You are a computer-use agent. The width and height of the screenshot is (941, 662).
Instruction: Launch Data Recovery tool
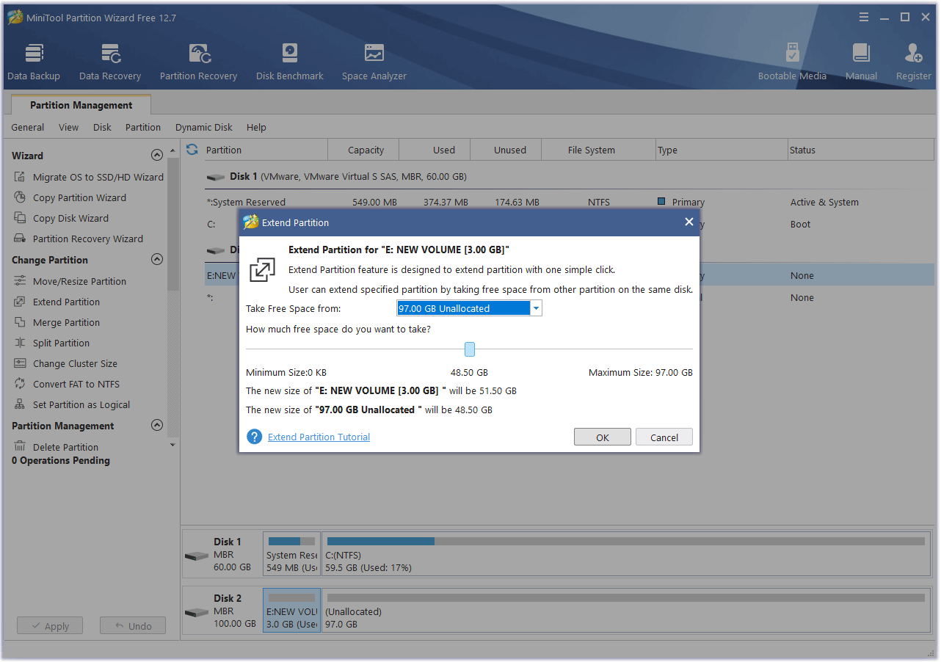click(110, 62)
